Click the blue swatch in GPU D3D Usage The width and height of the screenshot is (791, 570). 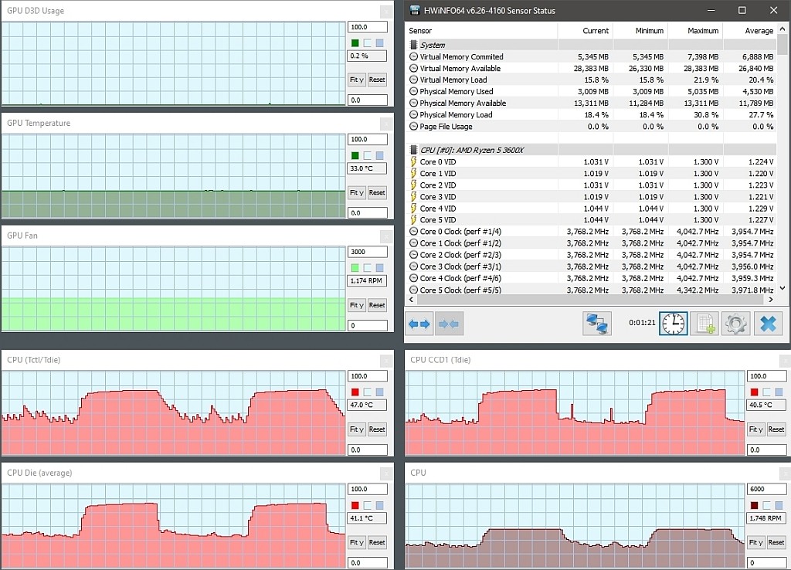pos(379,43)
